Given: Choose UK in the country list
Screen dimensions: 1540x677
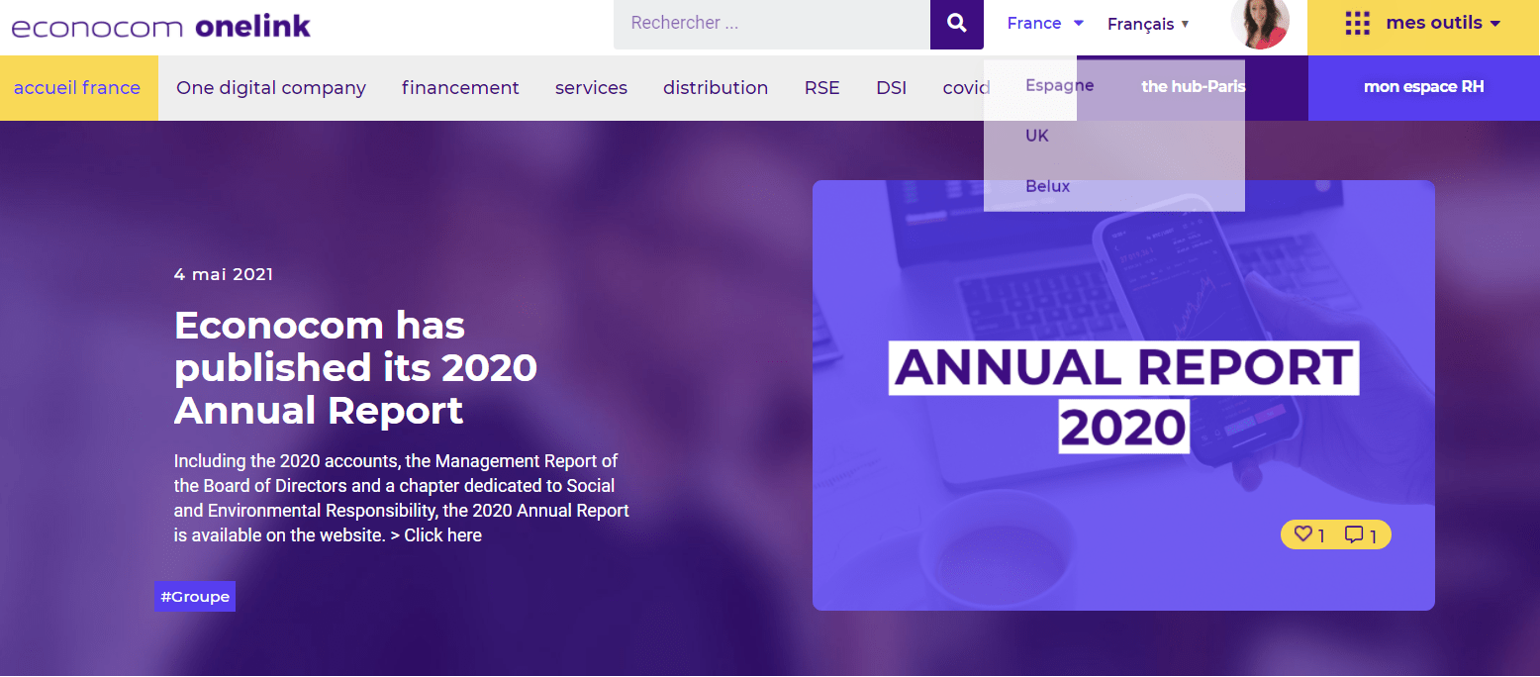Looking at the screenshot, I should pyautogui.click(x=1036, y=136).
